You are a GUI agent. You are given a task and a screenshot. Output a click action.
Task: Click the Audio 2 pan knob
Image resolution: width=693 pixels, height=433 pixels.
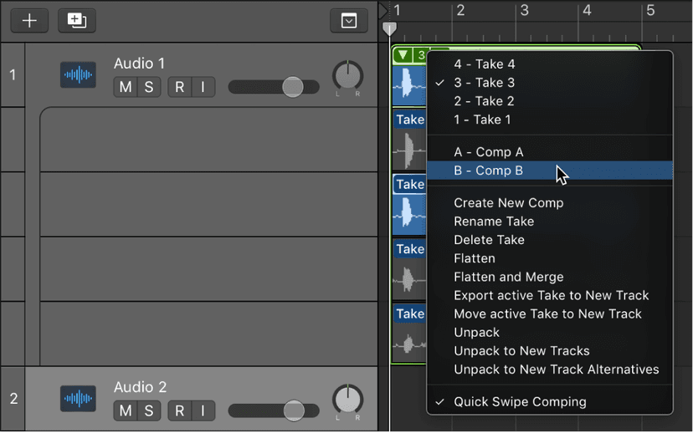click(348, 400)
